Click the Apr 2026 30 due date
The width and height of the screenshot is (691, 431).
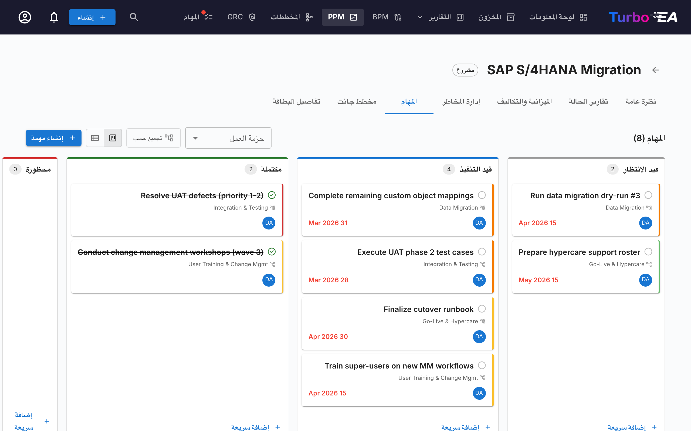328,337
